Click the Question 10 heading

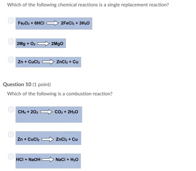click(17, 85)
